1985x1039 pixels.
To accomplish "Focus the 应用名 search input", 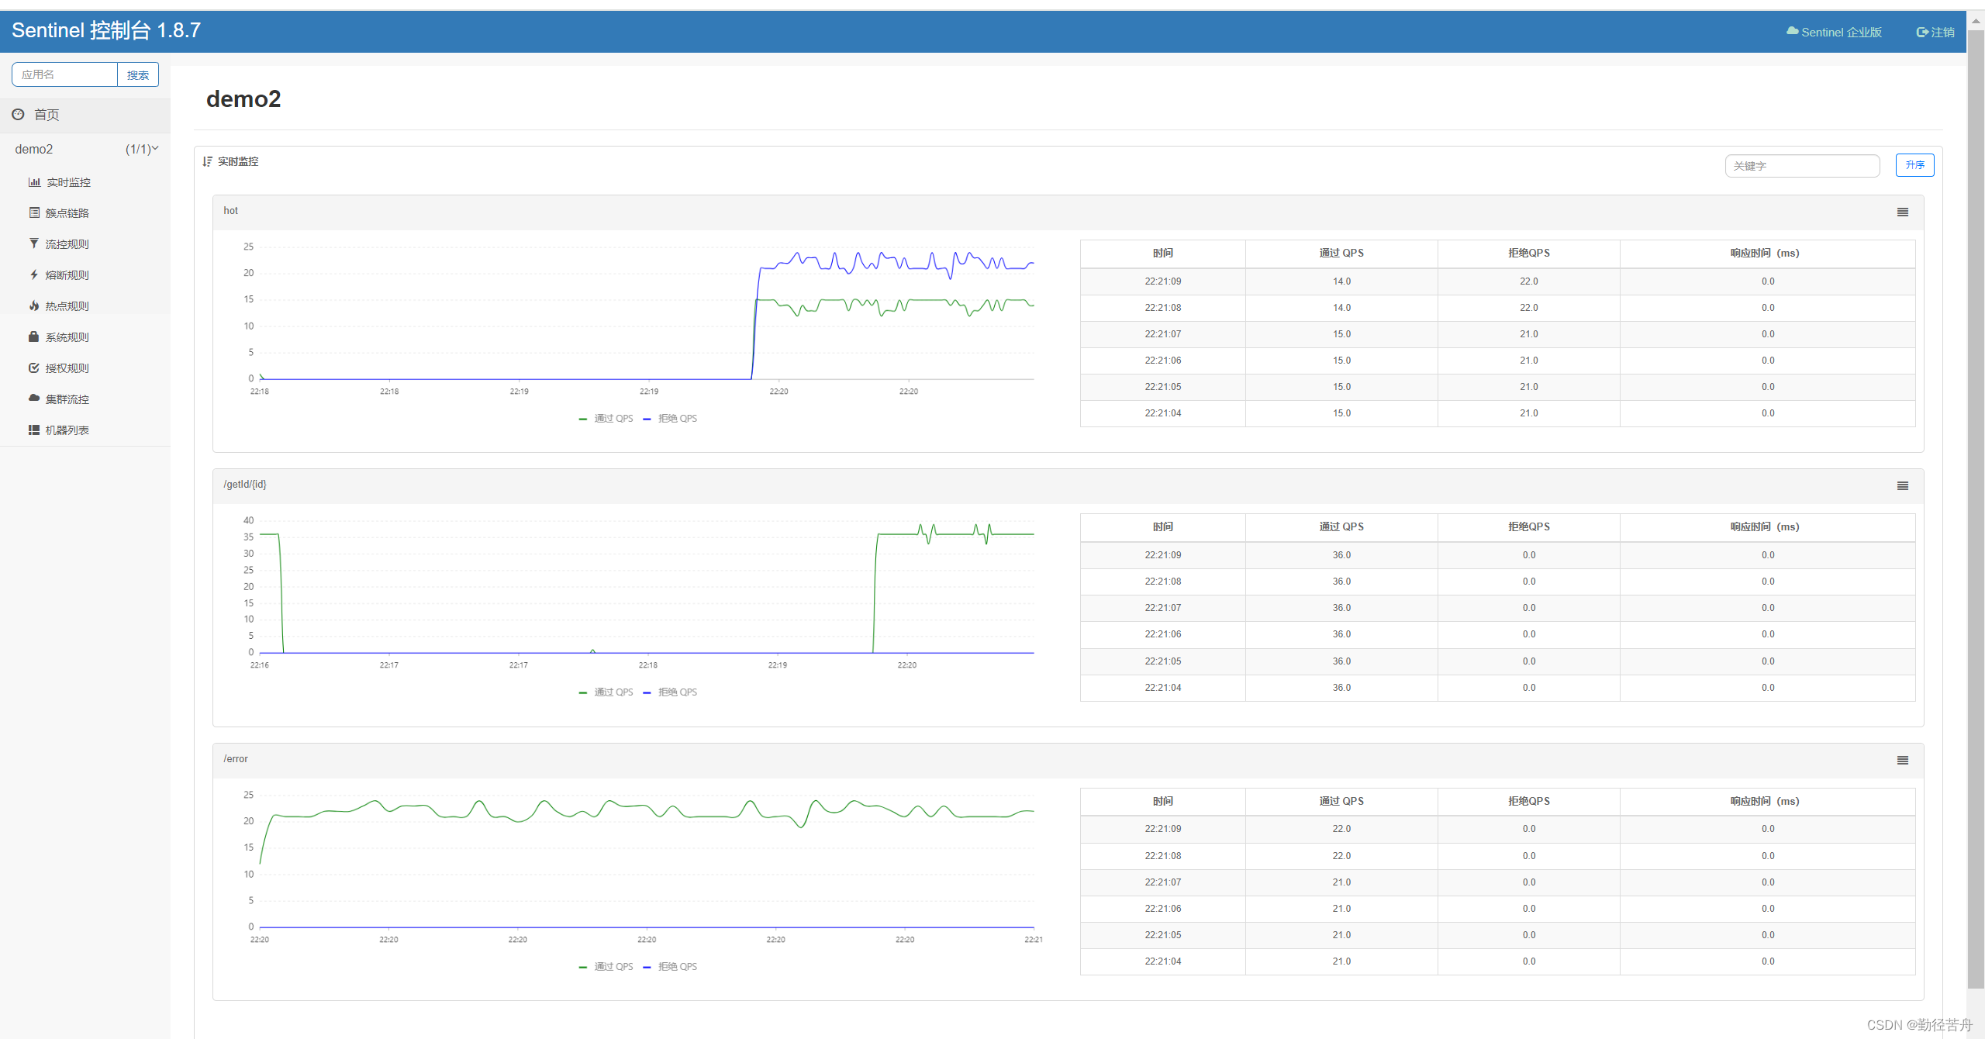I will pos(65,74).
